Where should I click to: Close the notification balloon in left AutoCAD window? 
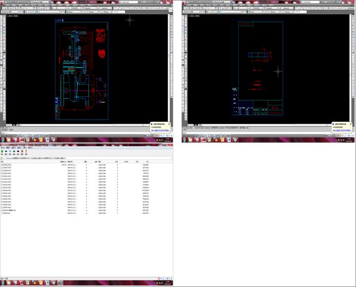(169, 124)
